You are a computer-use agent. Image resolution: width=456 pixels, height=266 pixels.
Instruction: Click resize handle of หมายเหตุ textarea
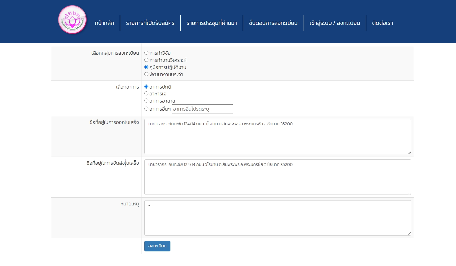tap(409, 234)
